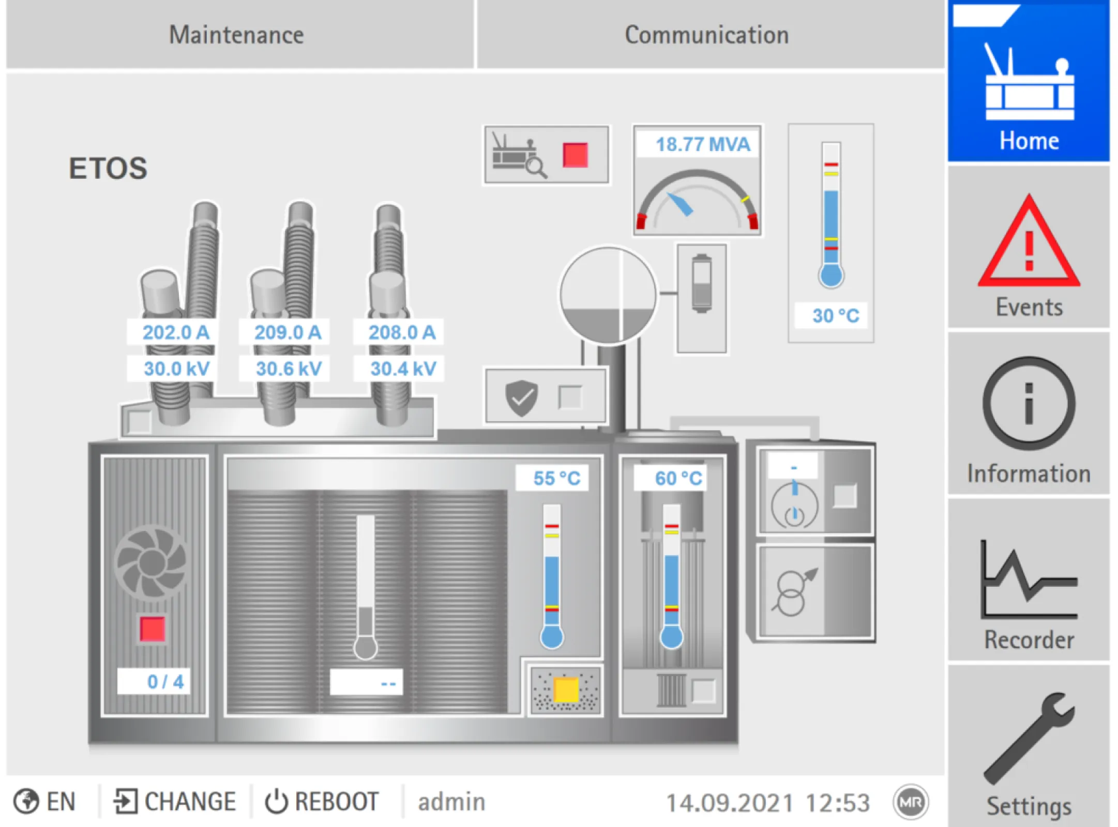Image resolution: width=1118 pixels, height=827 pixels.
Task: Click the protection shield checkmark icon
Action: tap(521, 397)
